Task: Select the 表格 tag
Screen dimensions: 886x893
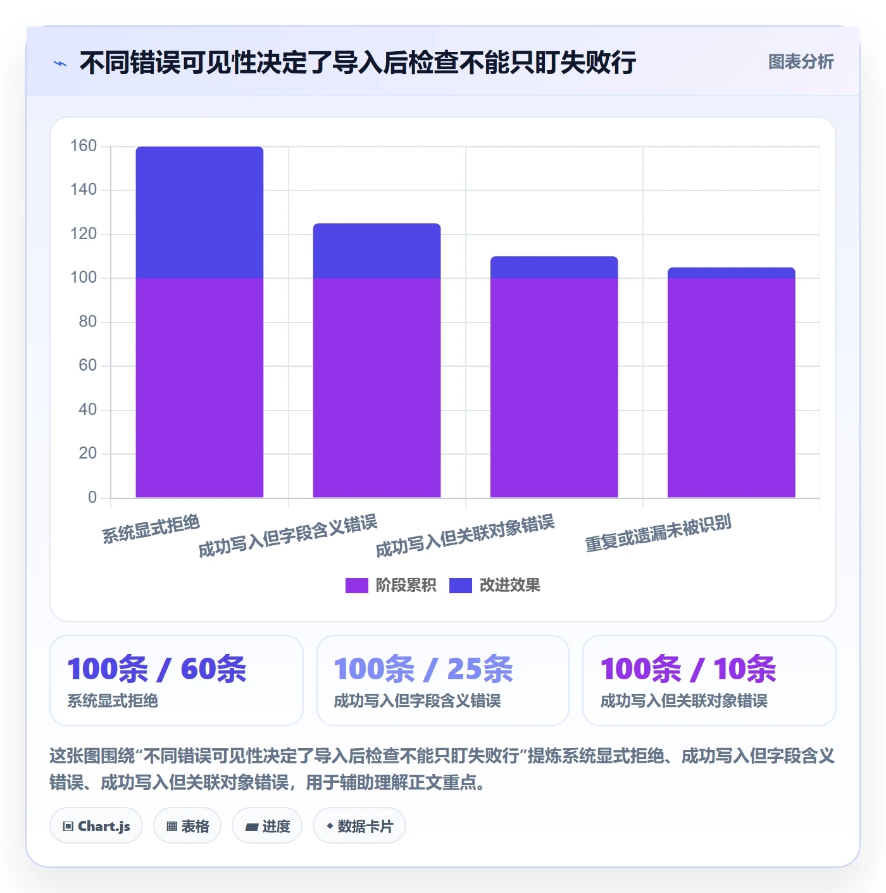Action: [187, 826]
